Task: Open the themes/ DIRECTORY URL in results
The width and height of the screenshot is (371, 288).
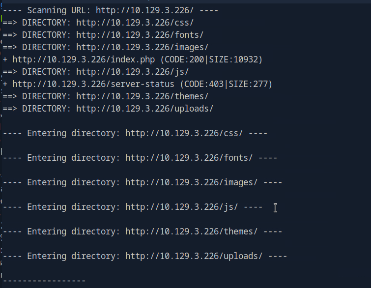Action: (x=142, y=96)
